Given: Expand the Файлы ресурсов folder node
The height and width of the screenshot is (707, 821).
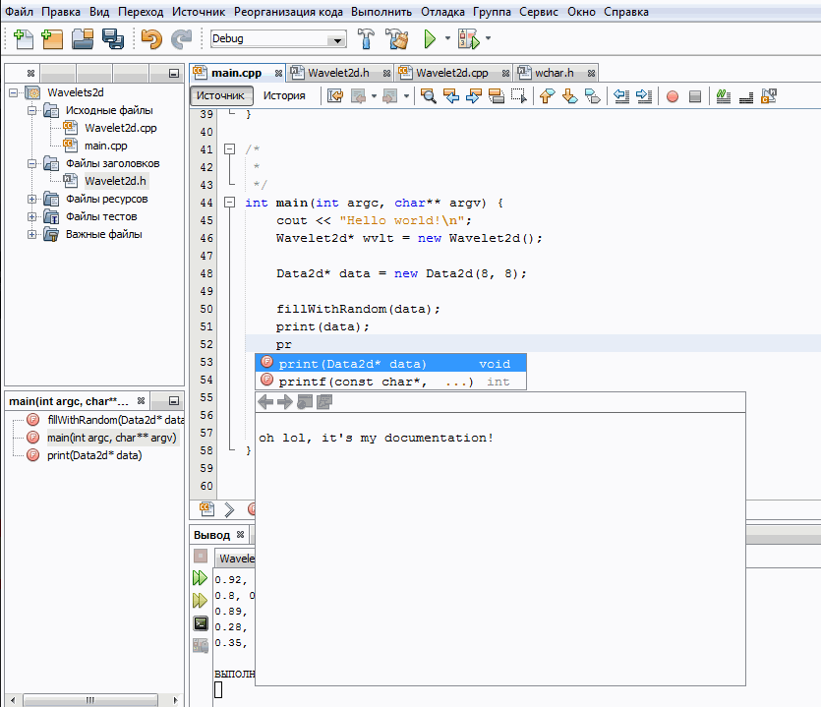Looking at the screenshot, I should coord(32,200).
